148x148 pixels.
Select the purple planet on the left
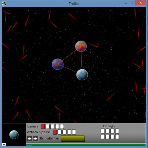58,64
